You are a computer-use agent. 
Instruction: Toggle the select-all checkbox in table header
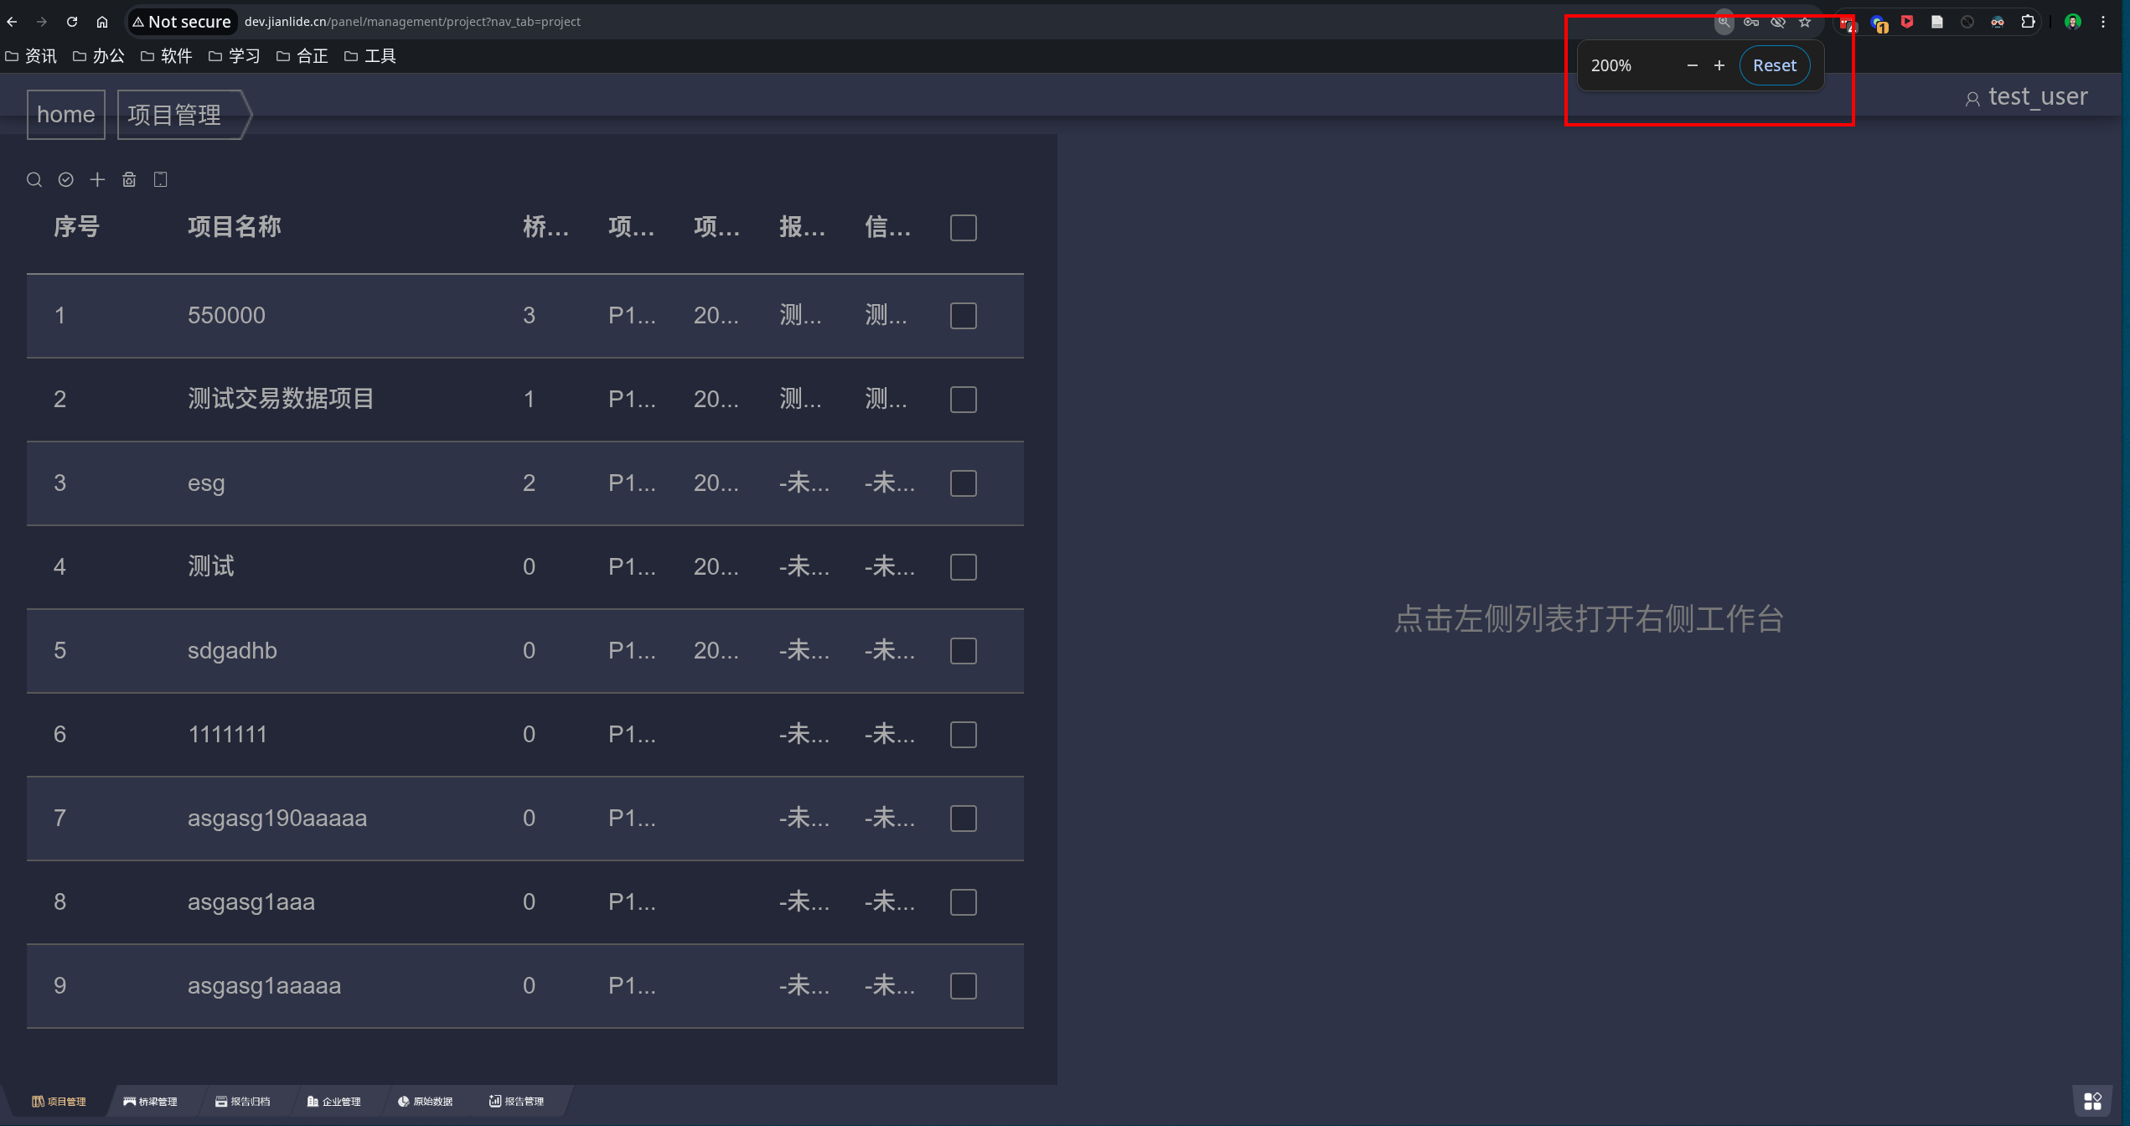[x=963, y=227]
